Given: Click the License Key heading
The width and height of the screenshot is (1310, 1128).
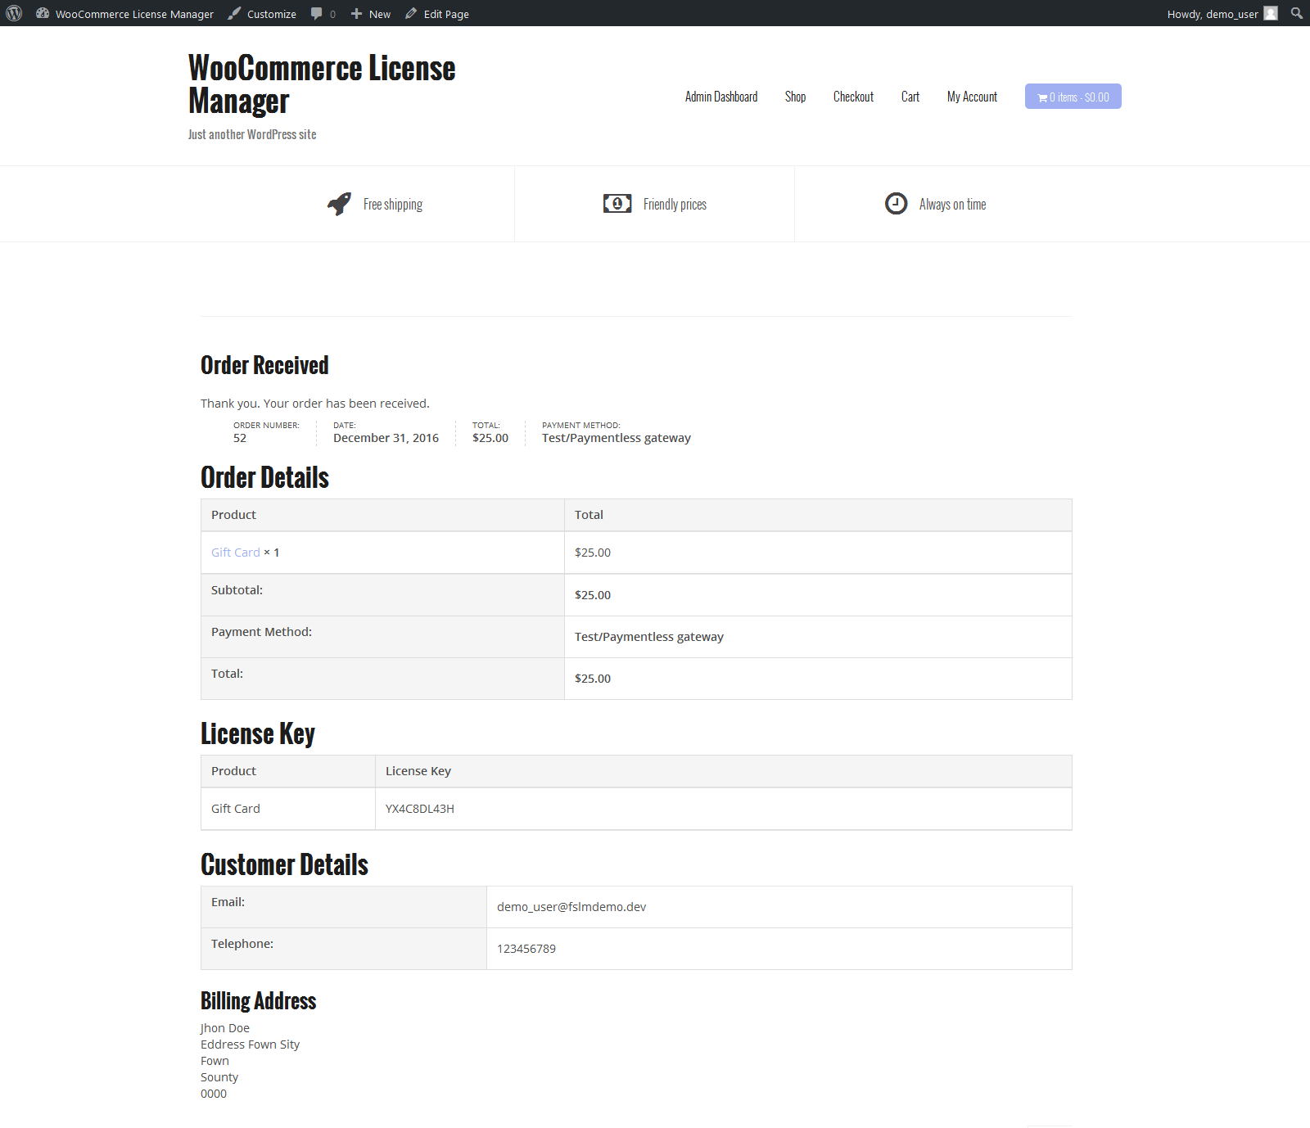Looking at the screenshot, I should [258, 733].
